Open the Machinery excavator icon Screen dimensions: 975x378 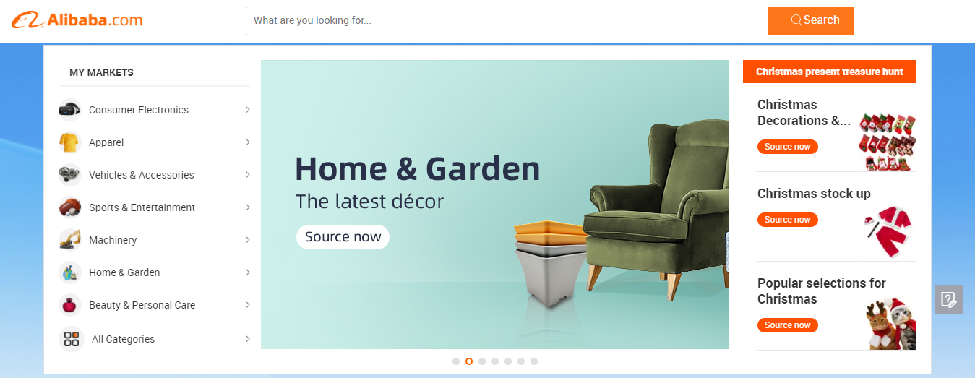click(70, 240)
